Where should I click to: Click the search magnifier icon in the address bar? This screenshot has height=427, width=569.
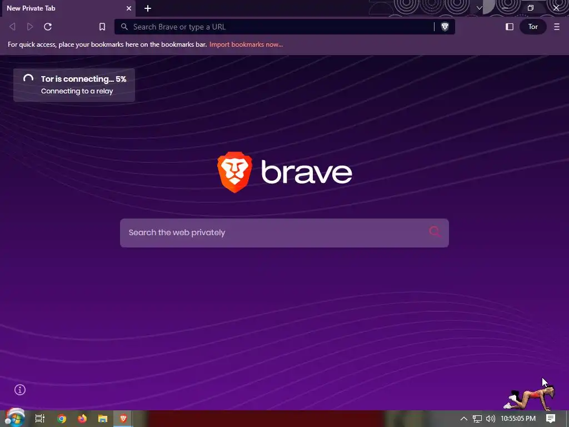124,27
